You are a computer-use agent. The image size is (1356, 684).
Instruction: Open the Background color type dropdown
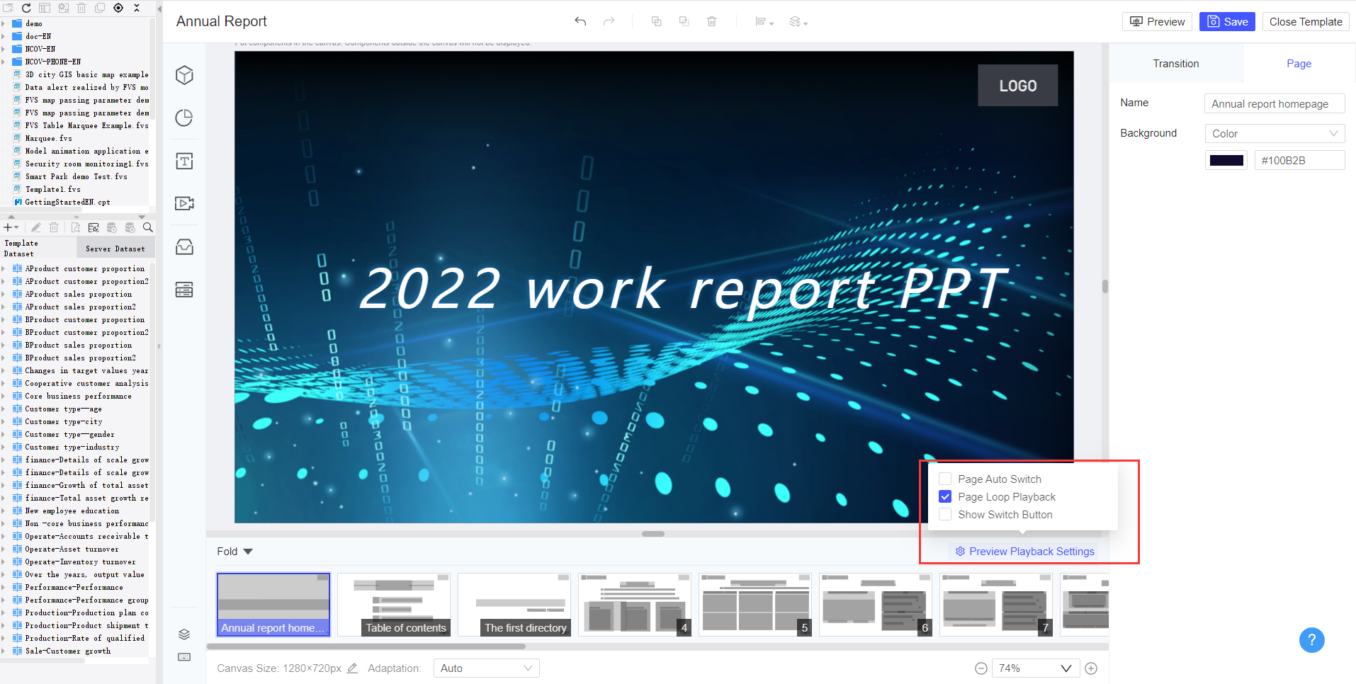[1274, 133]
